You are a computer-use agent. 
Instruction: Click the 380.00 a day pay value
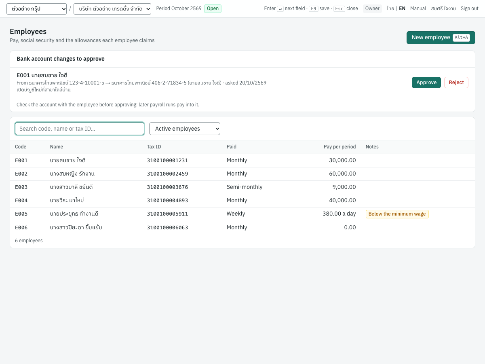(339, 214)
